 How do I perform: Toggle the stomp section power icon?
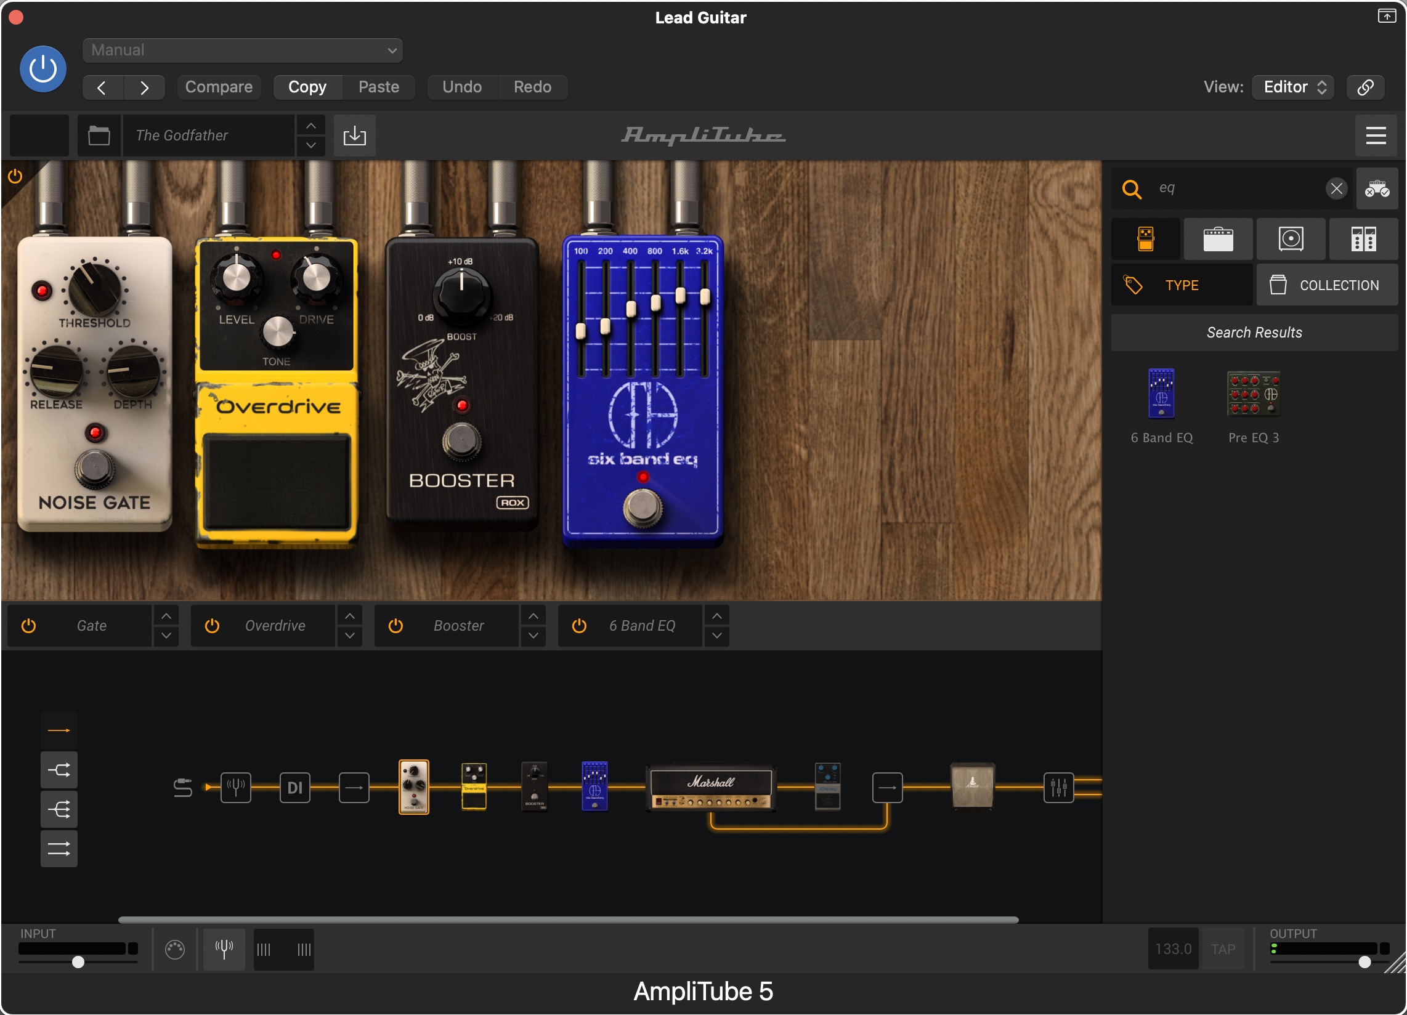click(x=15, y=176)
